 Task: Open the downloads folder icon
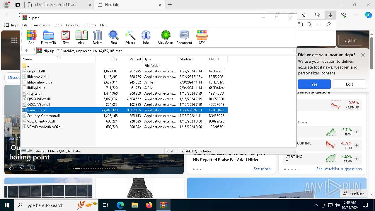pyautogui.click(x=300, y=24)
